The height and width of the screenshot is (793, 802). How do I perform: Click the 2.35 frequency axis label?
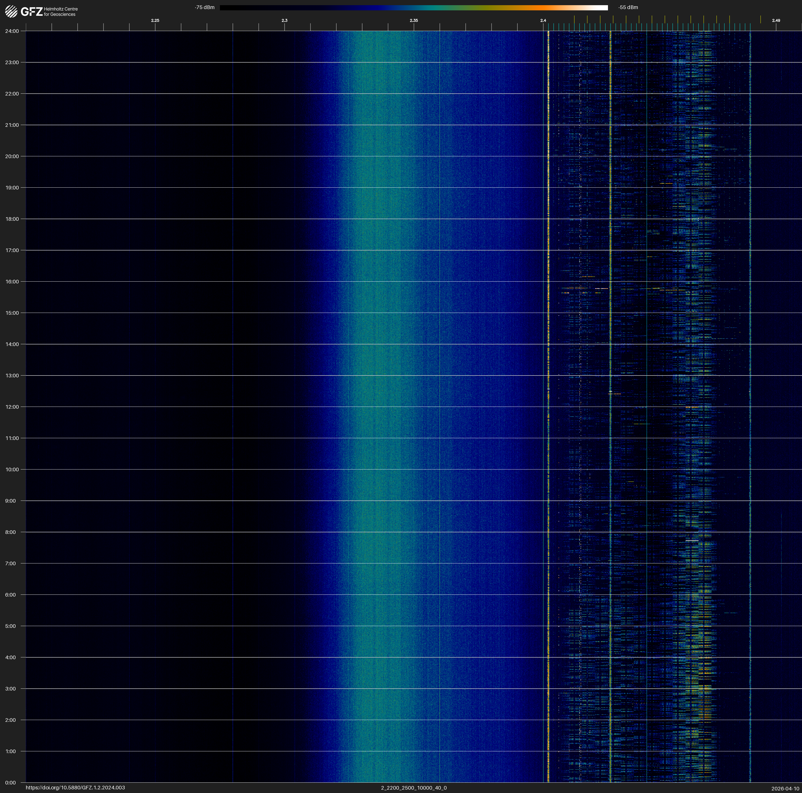[413, 20]
